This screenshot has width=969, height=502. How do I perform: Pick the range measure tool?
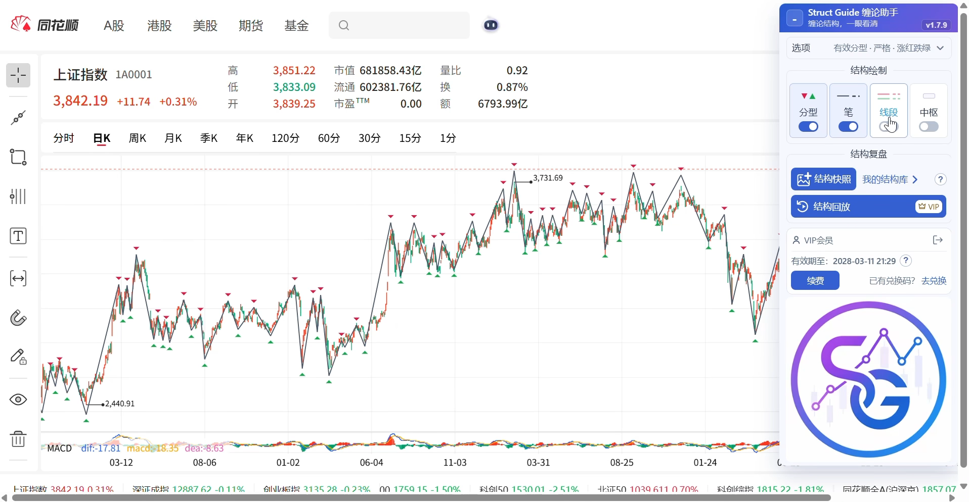(x=18, y=278)
